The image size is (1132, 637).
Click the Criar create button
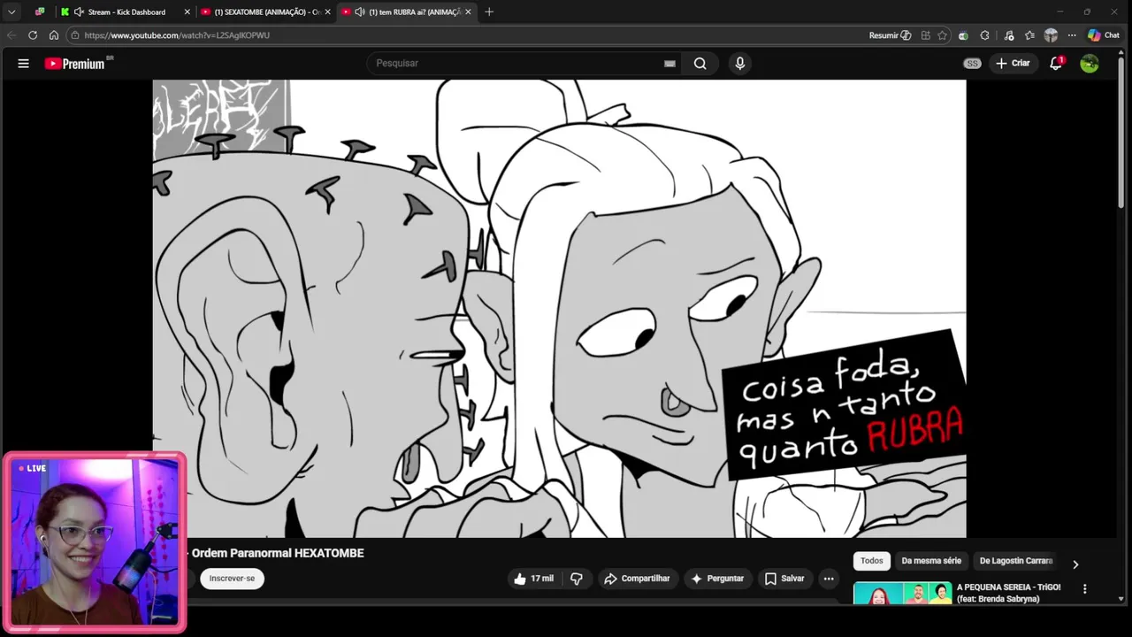1013,64
